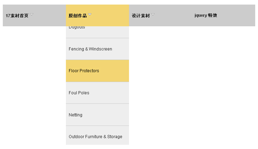258x149 pixels.
Task: Select the highlighted 原创作品 menu tab
Action: point(78,15)
